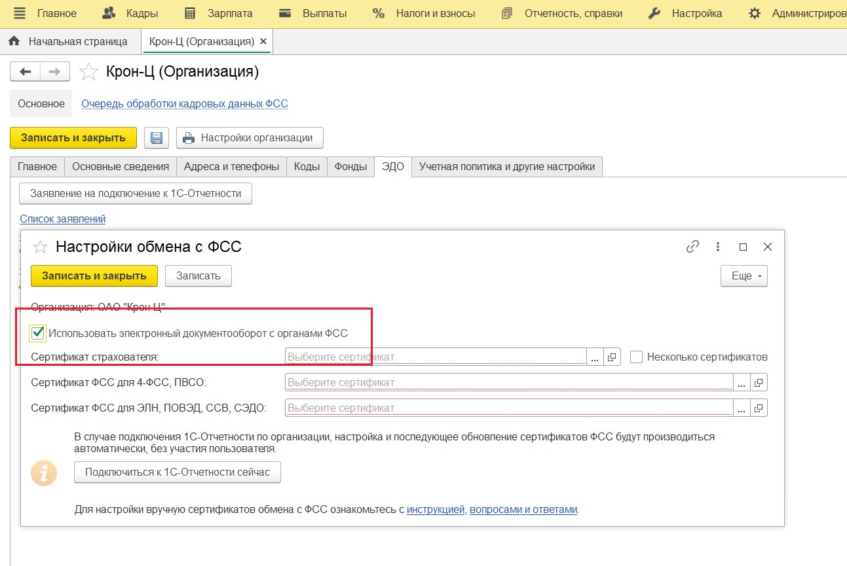The height and width of the screenshot is (566, 847).
Task: Open the Настройка section
Action: (x=685, y=13)
